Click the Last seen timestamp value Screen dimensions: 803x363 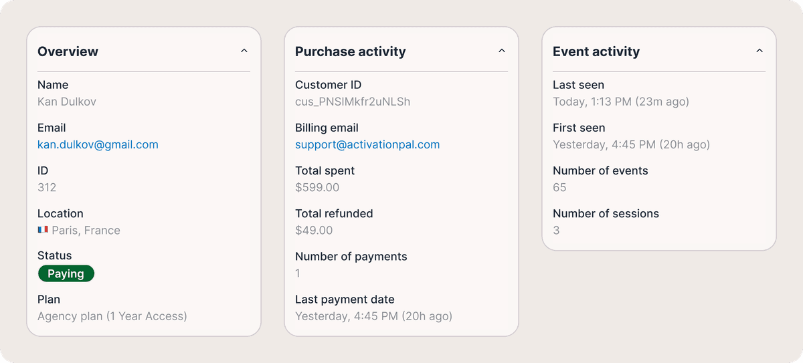(x=620, y=102)
